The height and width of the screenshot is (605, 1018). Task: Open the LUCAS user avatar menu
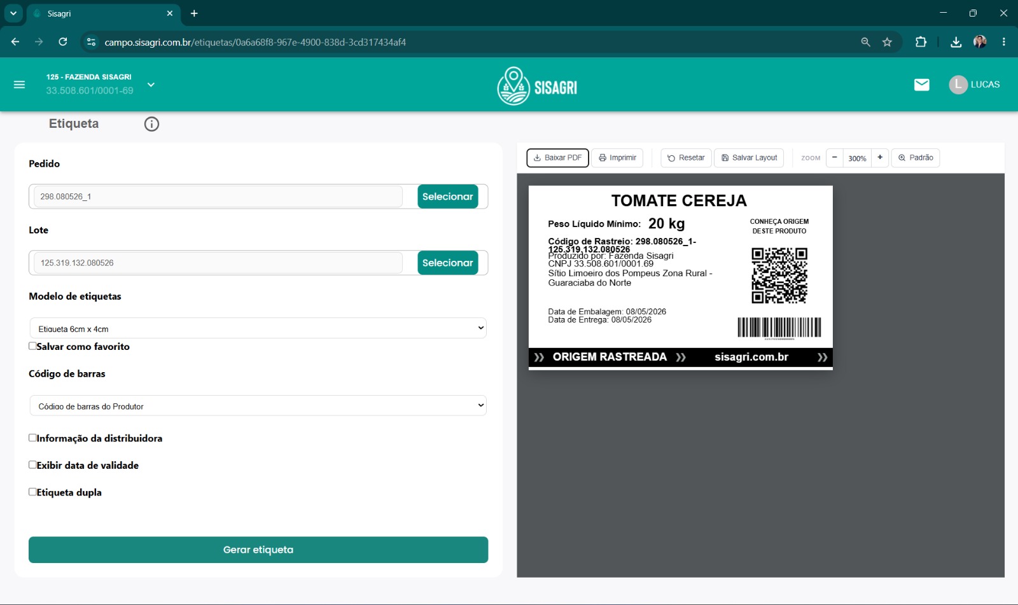pos(974,85)
